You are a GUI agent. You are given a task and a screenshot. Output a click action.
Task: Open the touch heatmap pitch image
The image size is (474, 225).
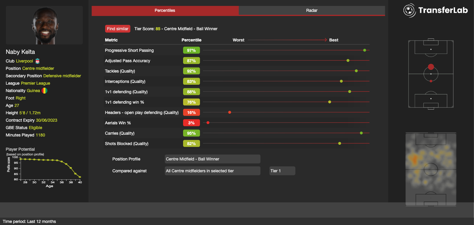(x=431, y=169)
